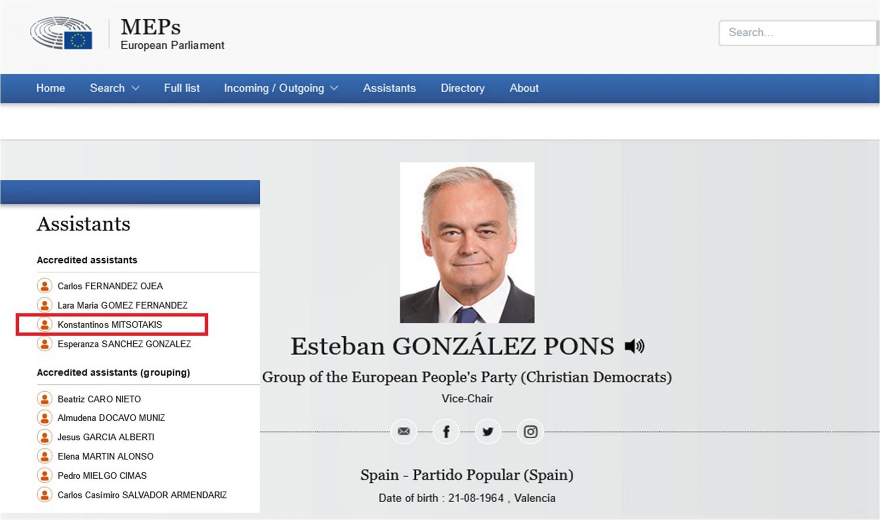Click person icon beside Esperanza SANCHEZ GONZALEZ

(44, 344)
